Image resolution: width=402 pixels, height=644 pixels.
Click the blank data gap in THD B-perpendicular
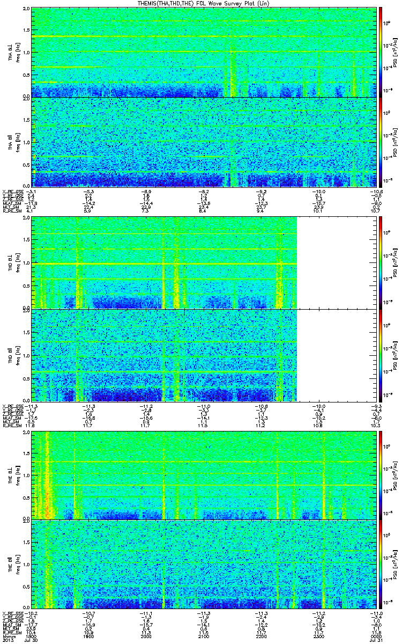[336, 262]
